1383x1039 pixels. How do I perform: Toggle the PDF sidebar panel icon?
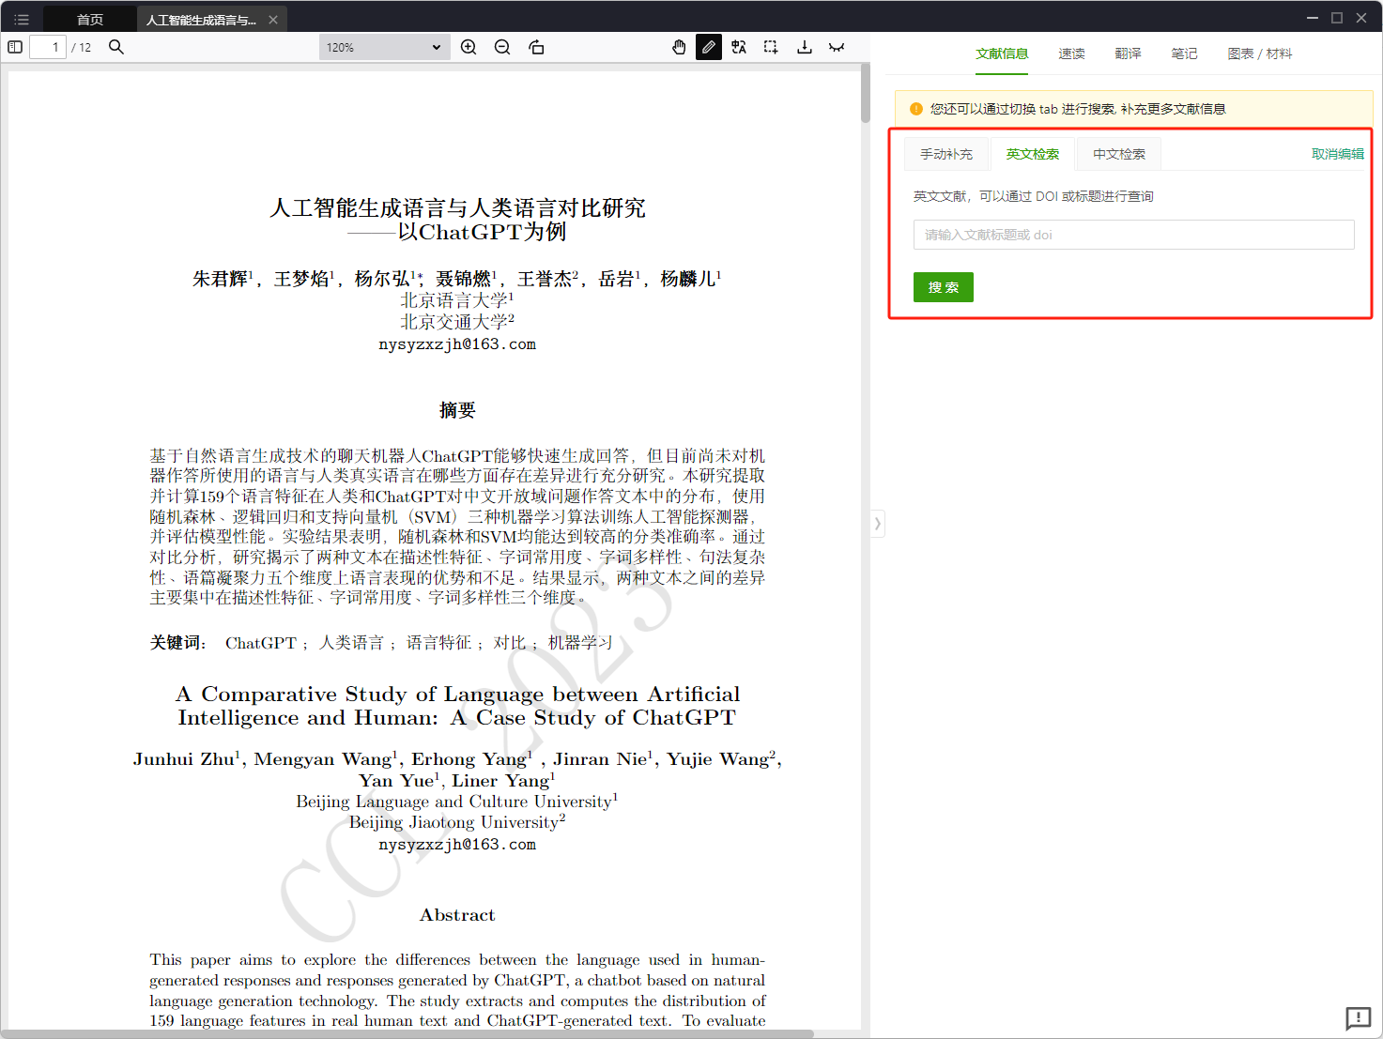click(x=15, y=47)
